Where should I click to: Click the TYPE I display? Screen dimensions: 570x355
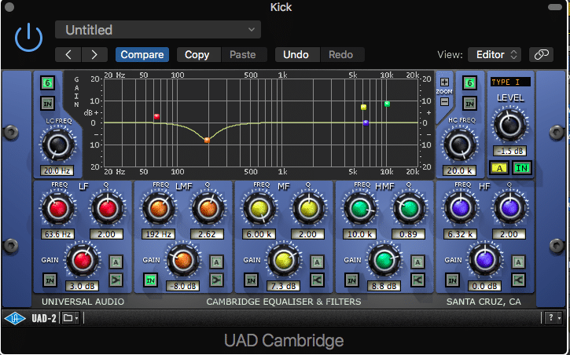(x=510, y=82)
